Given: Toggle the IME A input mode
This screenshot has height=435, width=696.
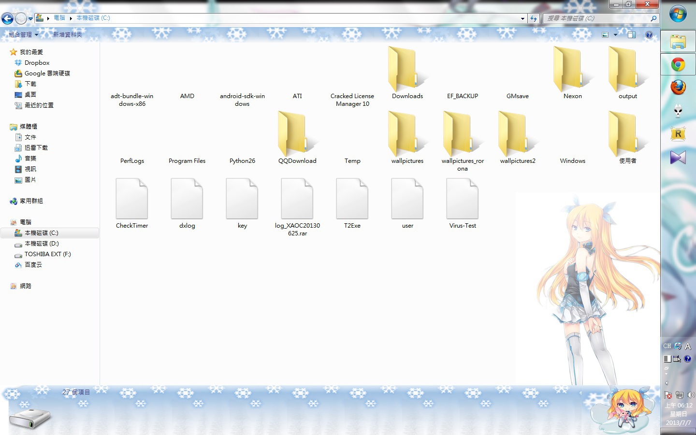Looking at the screenshot, I should tap(688, 346).
